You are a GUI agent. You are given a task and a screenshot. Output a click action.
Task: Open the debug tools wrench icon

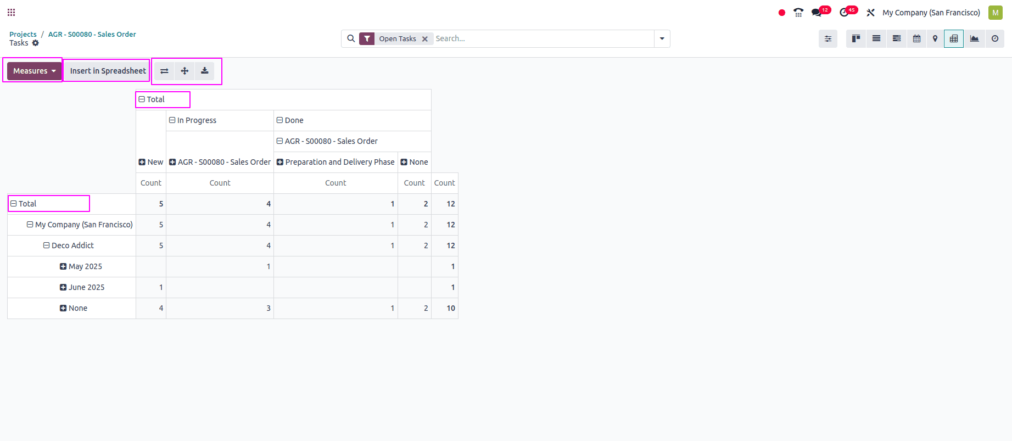click(870, 13)
